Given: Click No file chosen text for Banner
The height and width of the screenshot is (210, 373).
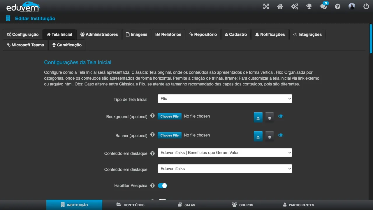Looking at the screenshot, I should tap(197, 135).
